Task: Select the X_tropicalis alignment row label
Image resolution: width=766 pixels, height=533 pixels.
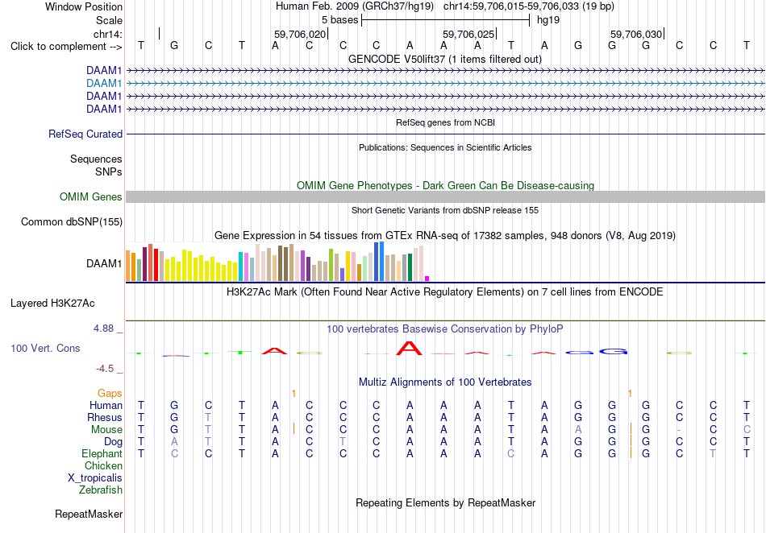Action: point(95,478)
